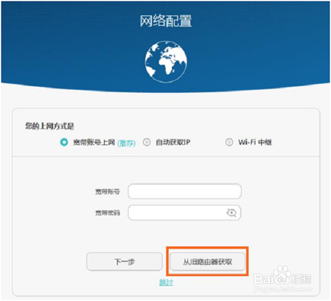Click the 您的上网方式是 heading text
Screen dimensions: 331x301
50,126
